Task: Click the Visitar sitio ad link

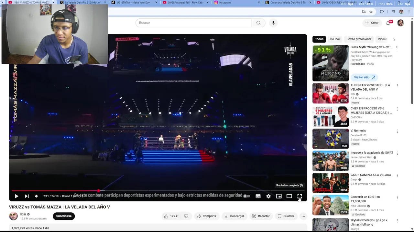Action: [364, 77]
